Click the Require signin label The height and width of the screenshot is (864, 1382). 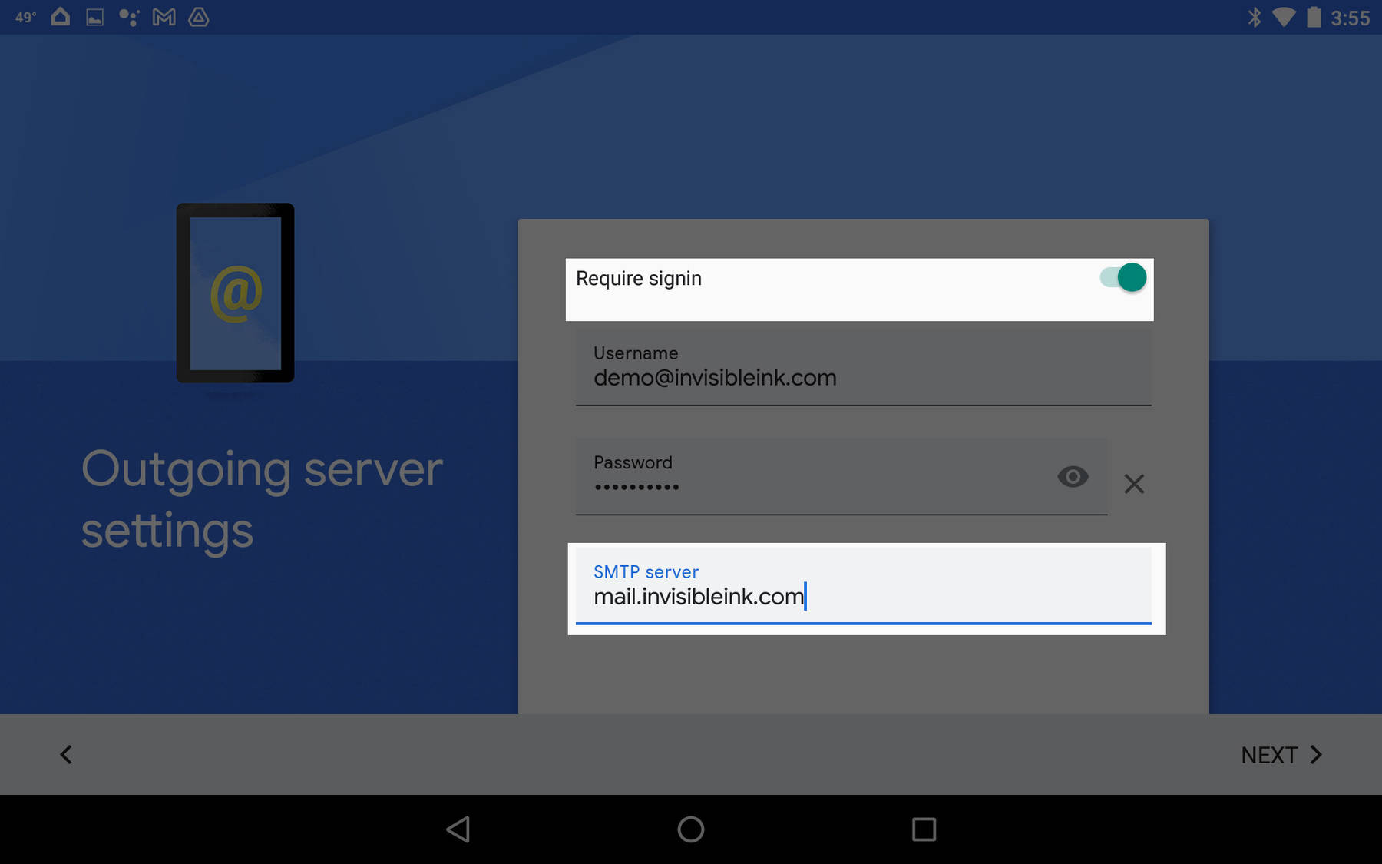[639, 278]
